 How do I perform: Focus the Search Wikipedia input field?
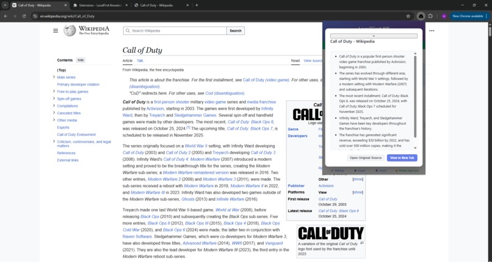(175, 30)
